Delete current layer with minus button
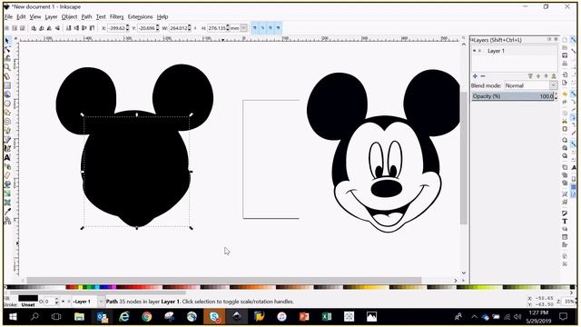This screenshot has height=327, width=581. [483, 76]
